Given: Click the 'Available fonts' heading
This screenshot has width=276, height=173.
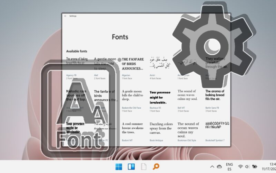Looking at the screenshot, I should [77, 51].
